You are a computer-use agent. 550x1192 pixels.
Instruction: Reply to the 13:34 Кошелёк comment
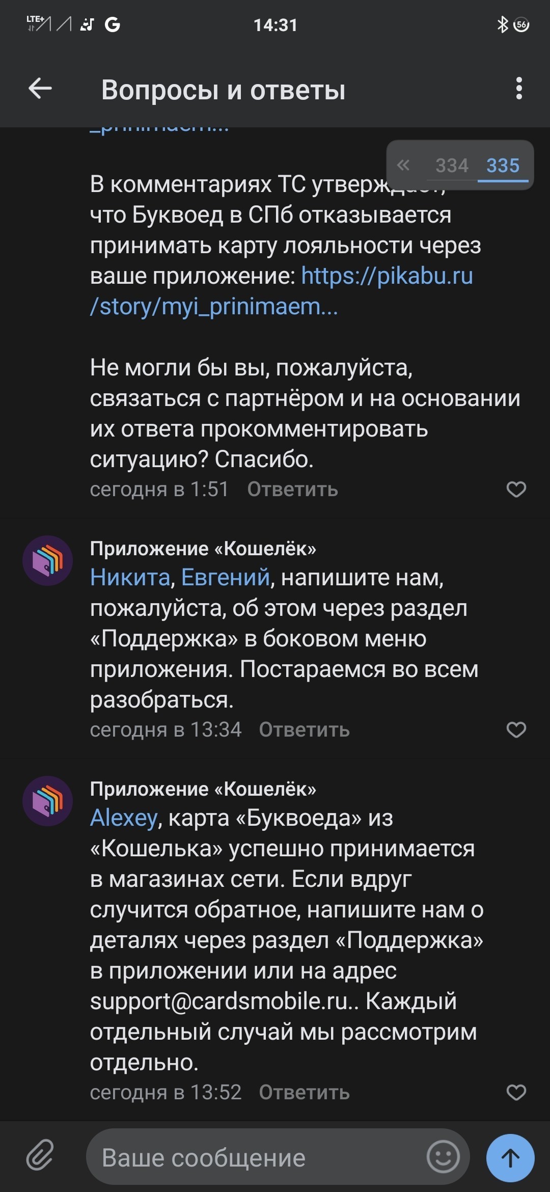coord(304,730)
